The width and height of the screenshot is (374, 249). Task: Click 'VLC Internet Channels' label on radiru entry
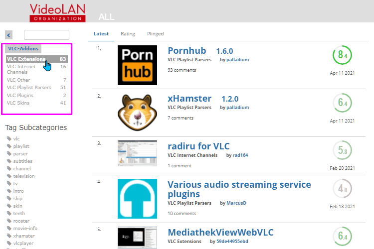pos(192,155)
